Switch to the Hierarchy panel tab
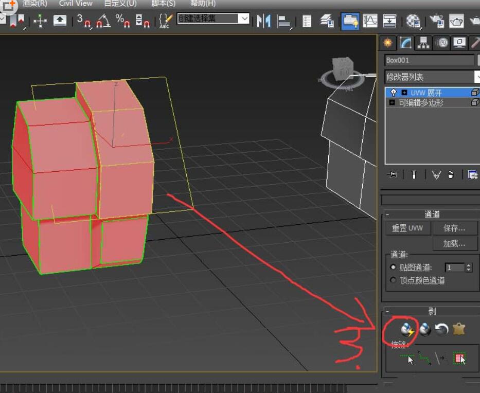This screenshot has height=393, width=480. point(423,43)
